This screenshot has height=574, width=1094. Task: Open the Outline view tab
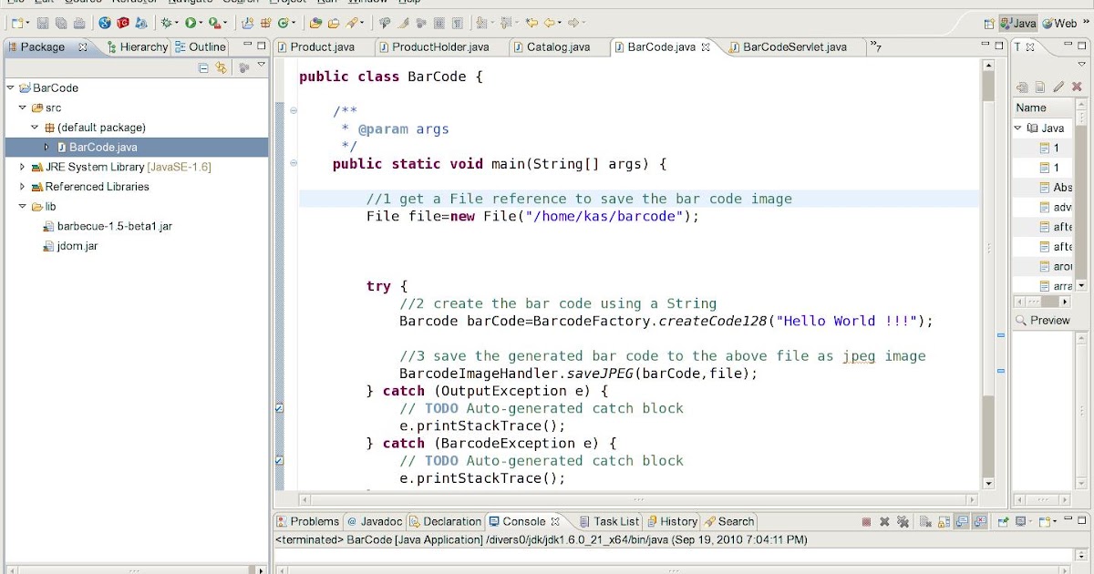[201, 46]
